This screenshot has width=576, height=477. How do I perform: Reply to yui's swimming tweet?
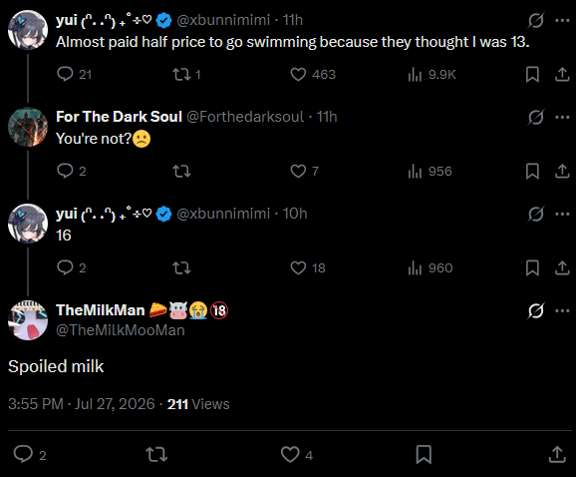coord(65,74)
